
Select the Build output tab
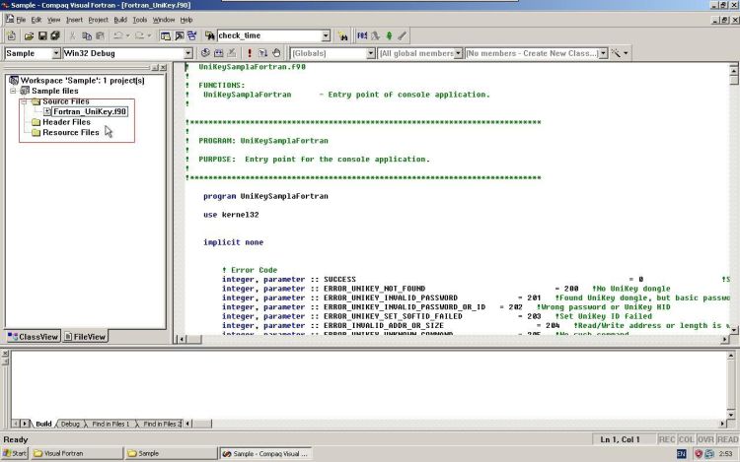(43, 424)
